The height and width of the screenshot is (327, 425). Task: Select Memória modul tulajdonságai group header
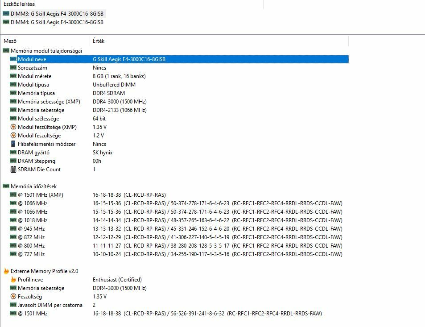(46, 51)
